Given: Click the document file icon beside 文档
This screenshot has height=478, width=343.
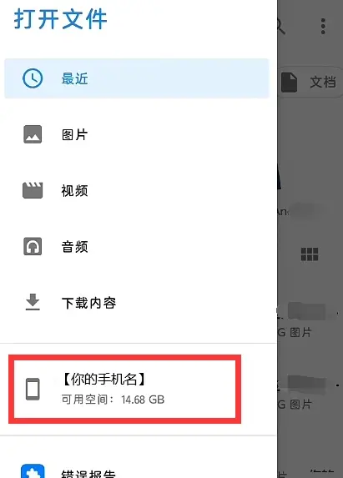Looking at the screenshot, I should pyautogui.click(x=289, y=83).
